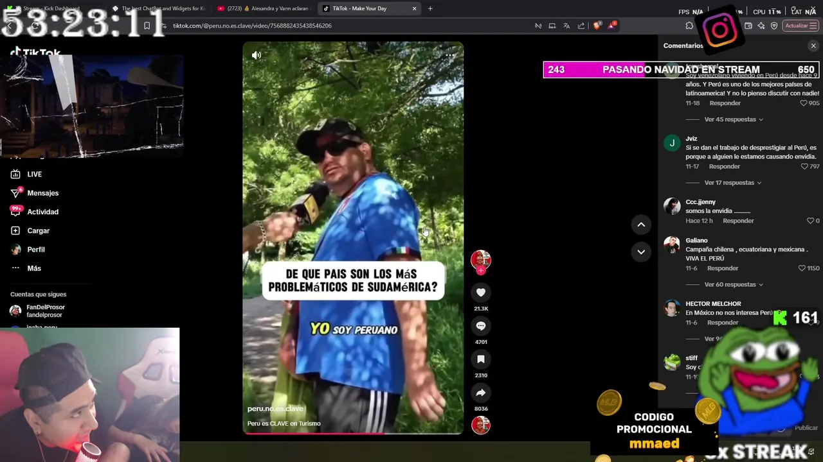The width and height of the screenshot is (823, 462).
Task: Open the cast screen icon in the address bar
Action: [552, 26]
